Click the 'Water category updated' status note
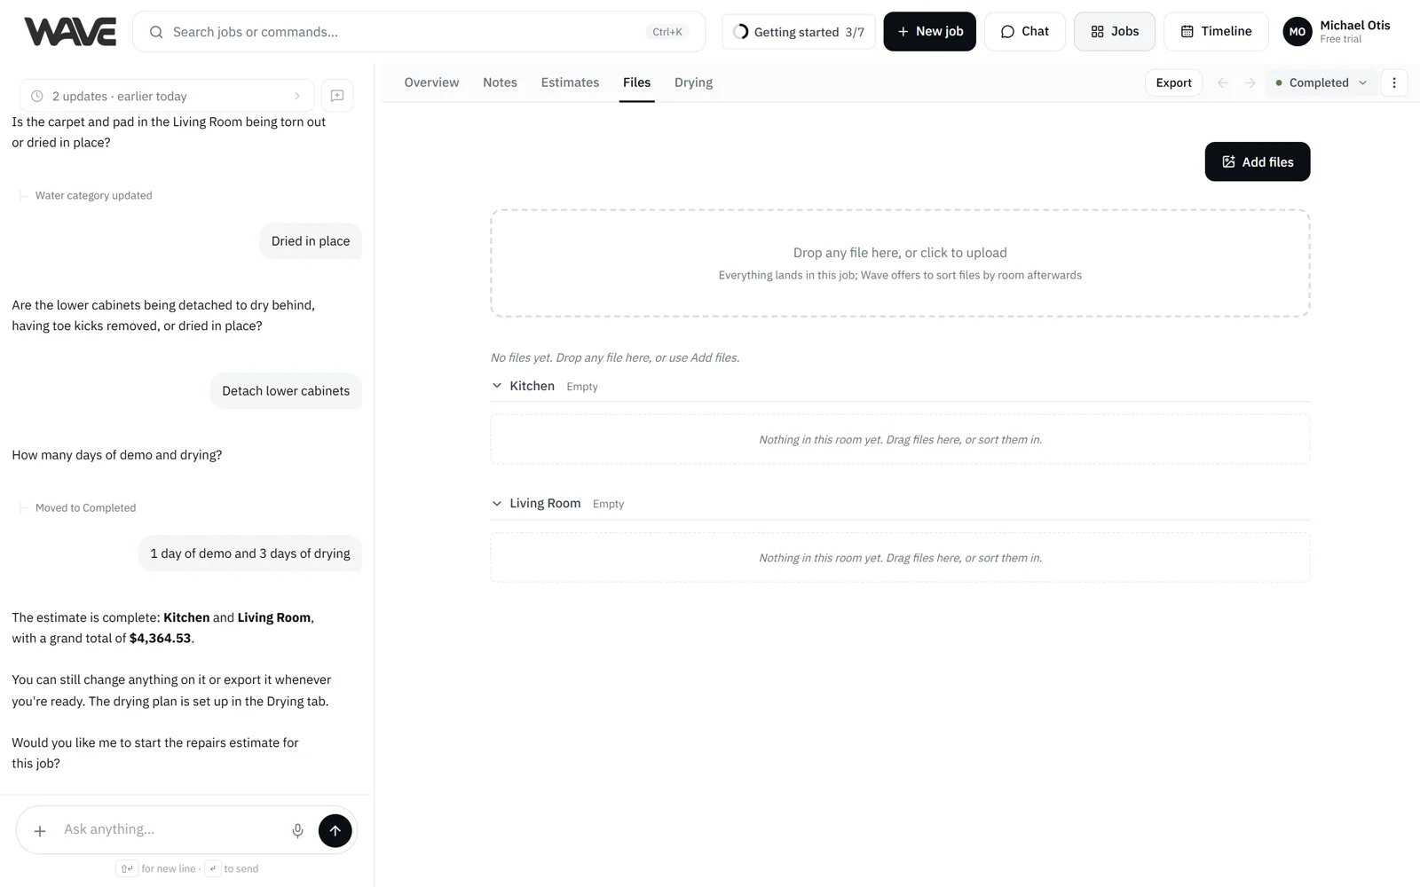The image size is (1420, 887). (x=93, y=195)
